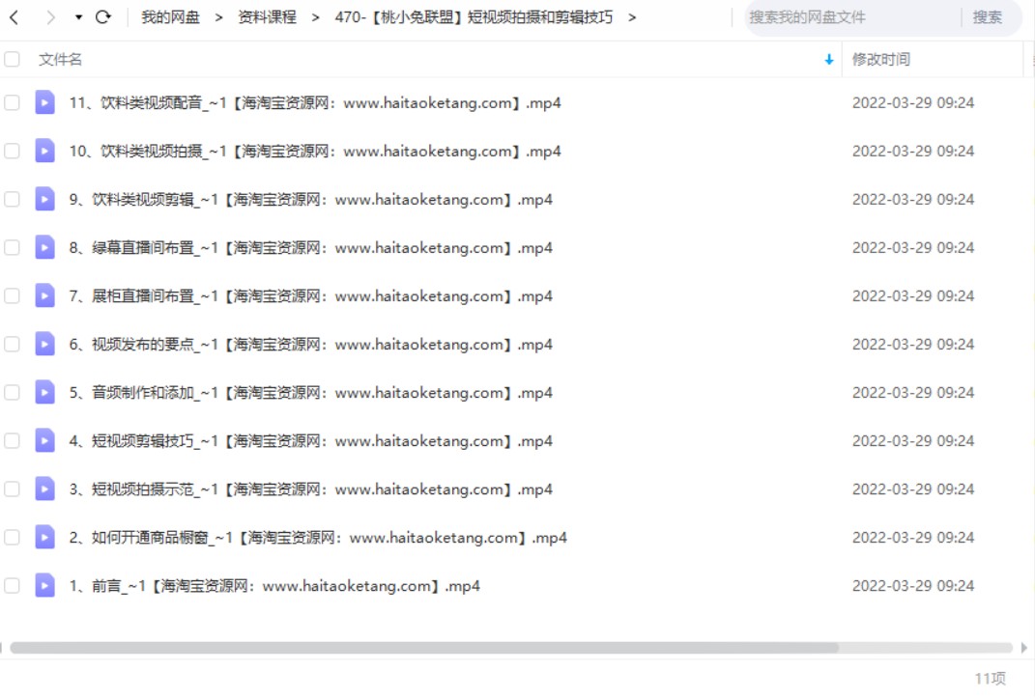This screenshot has height=699, width=1035.
Task: Select file name 6、视频发布的要点_~1 mp4
Action: point(311,345)
